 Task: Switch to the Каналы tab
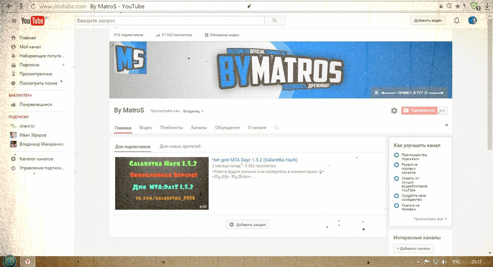199,128
